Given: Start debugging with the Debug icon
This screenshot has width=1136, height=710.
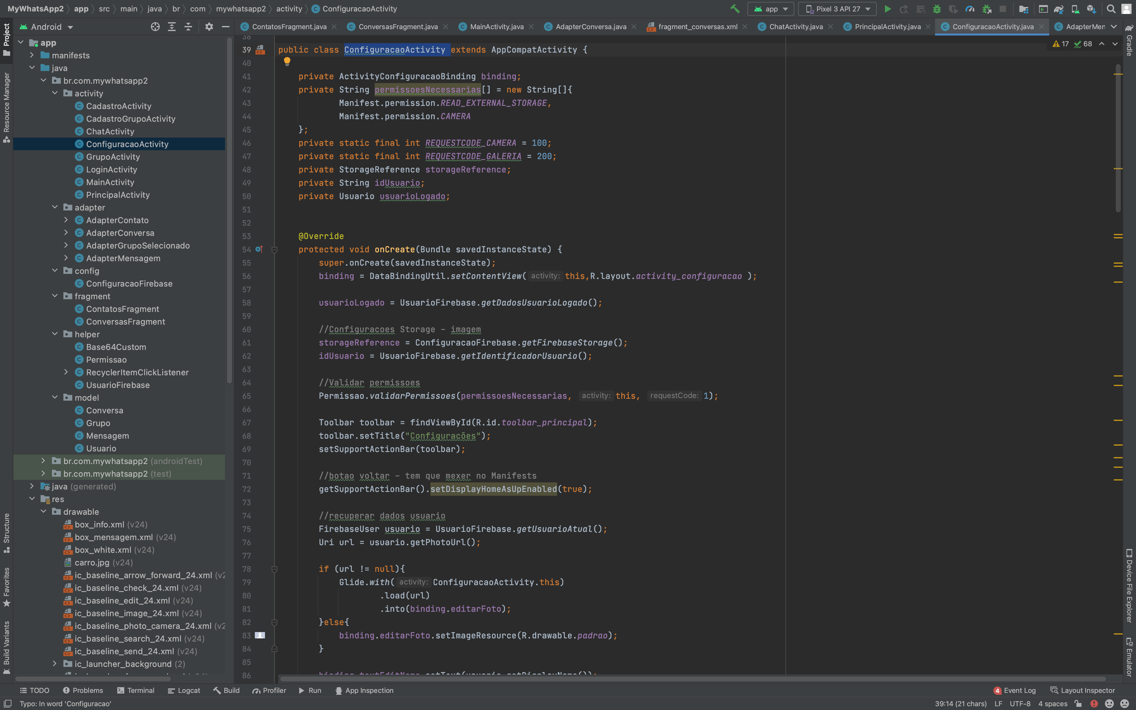Looking at the screenshot, I should (x=938, y=9).
